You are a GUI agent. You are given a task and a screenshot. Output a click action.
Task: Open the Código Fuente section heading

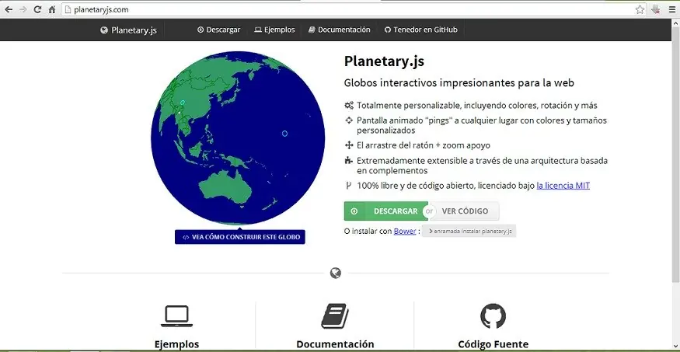click(493, 345)
